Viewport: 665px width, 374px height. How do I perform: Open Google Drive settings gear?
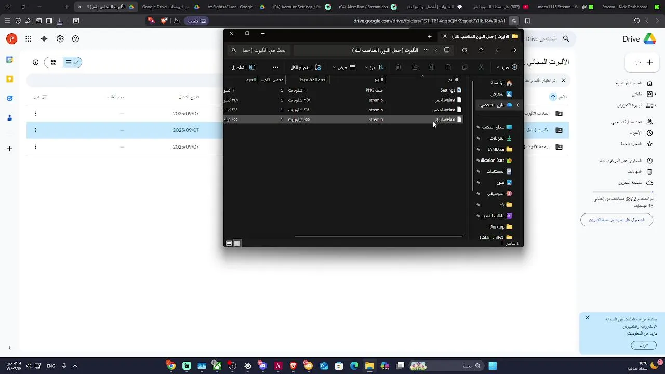(60, 39)
